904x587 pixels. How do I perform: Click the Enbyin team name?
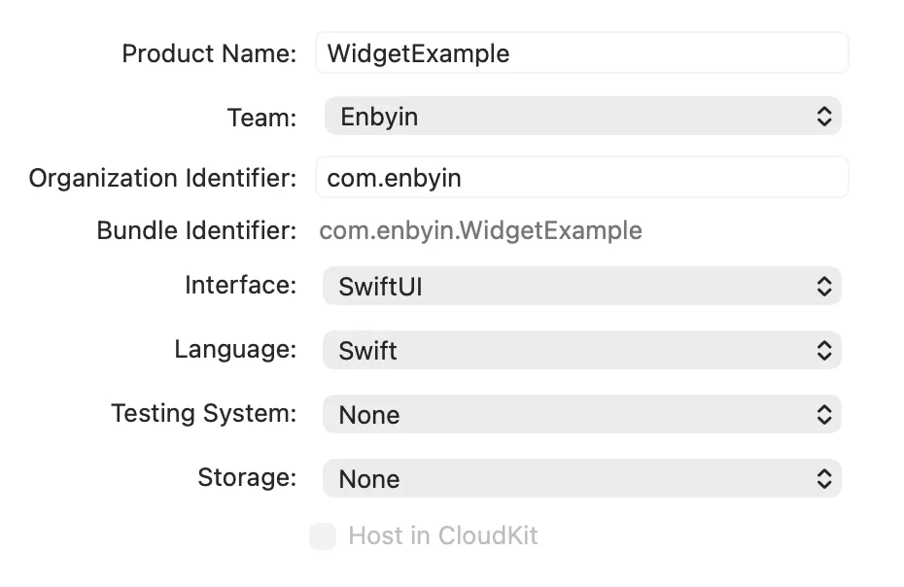pos(378,116)
